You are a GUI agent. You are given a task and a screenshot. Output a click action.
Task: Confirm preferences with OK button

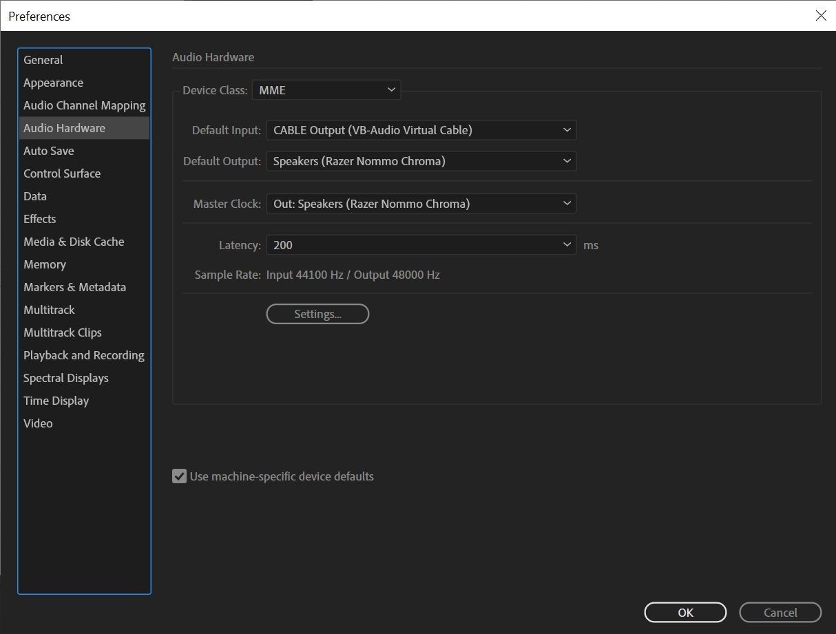click(685, 613)
